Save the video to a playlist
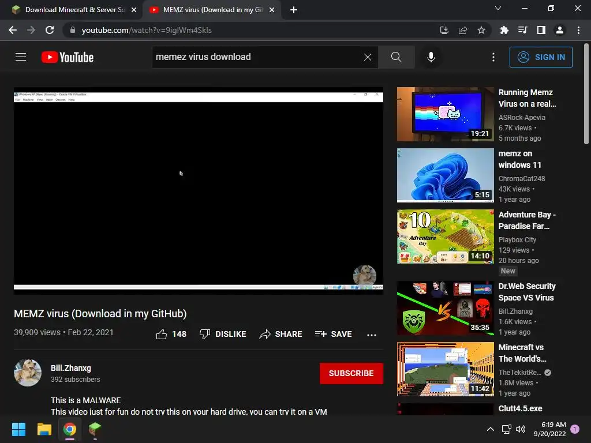The width and height of the screenshot is (591, 443). [333, 334]
